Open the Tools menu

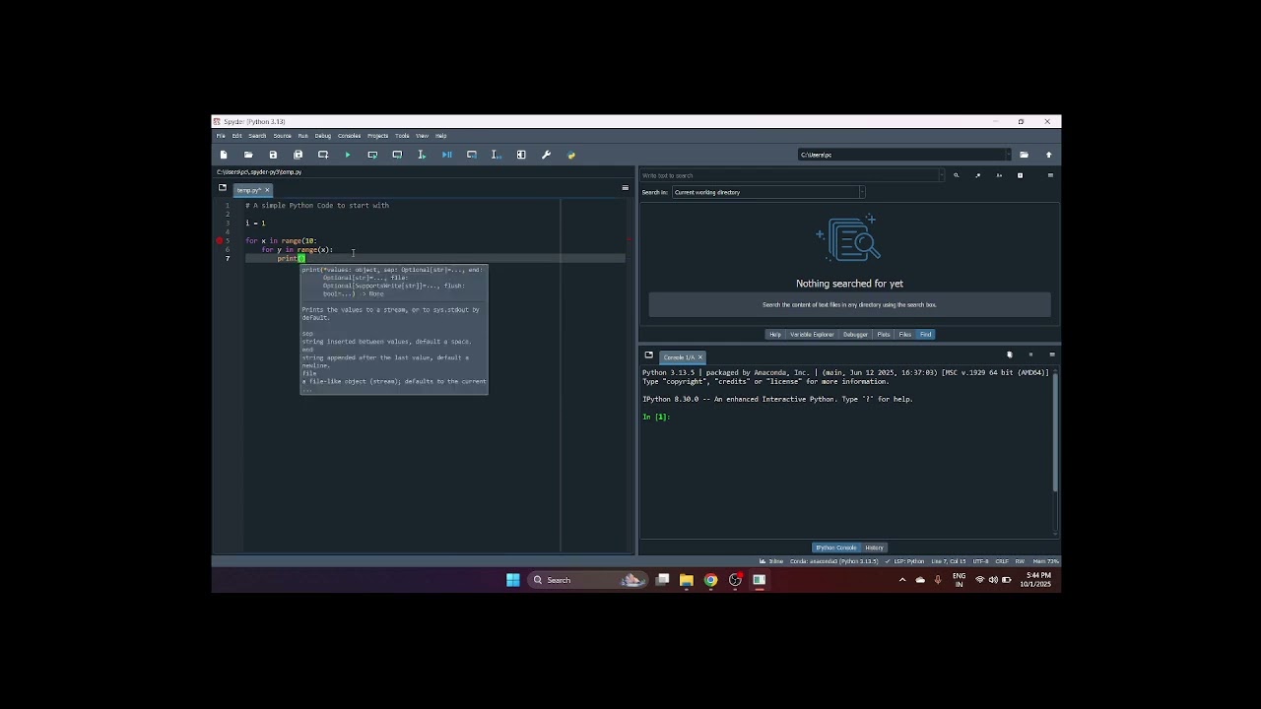point(402,136)
